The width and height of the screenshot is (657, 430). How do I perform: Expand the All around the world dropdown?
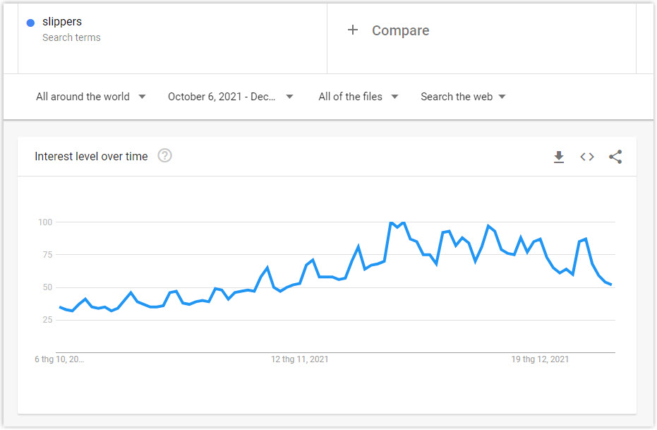click(x=90, y=97)
